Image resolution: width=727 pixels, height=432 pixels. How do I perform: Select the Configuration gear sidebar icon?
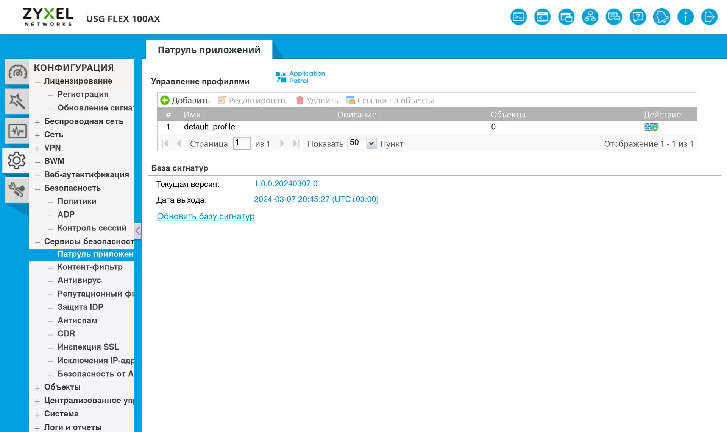click(16, 160)
